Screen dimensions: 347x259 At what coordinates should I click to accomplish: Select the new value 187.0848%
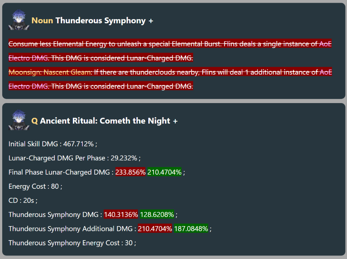[191, 229]
